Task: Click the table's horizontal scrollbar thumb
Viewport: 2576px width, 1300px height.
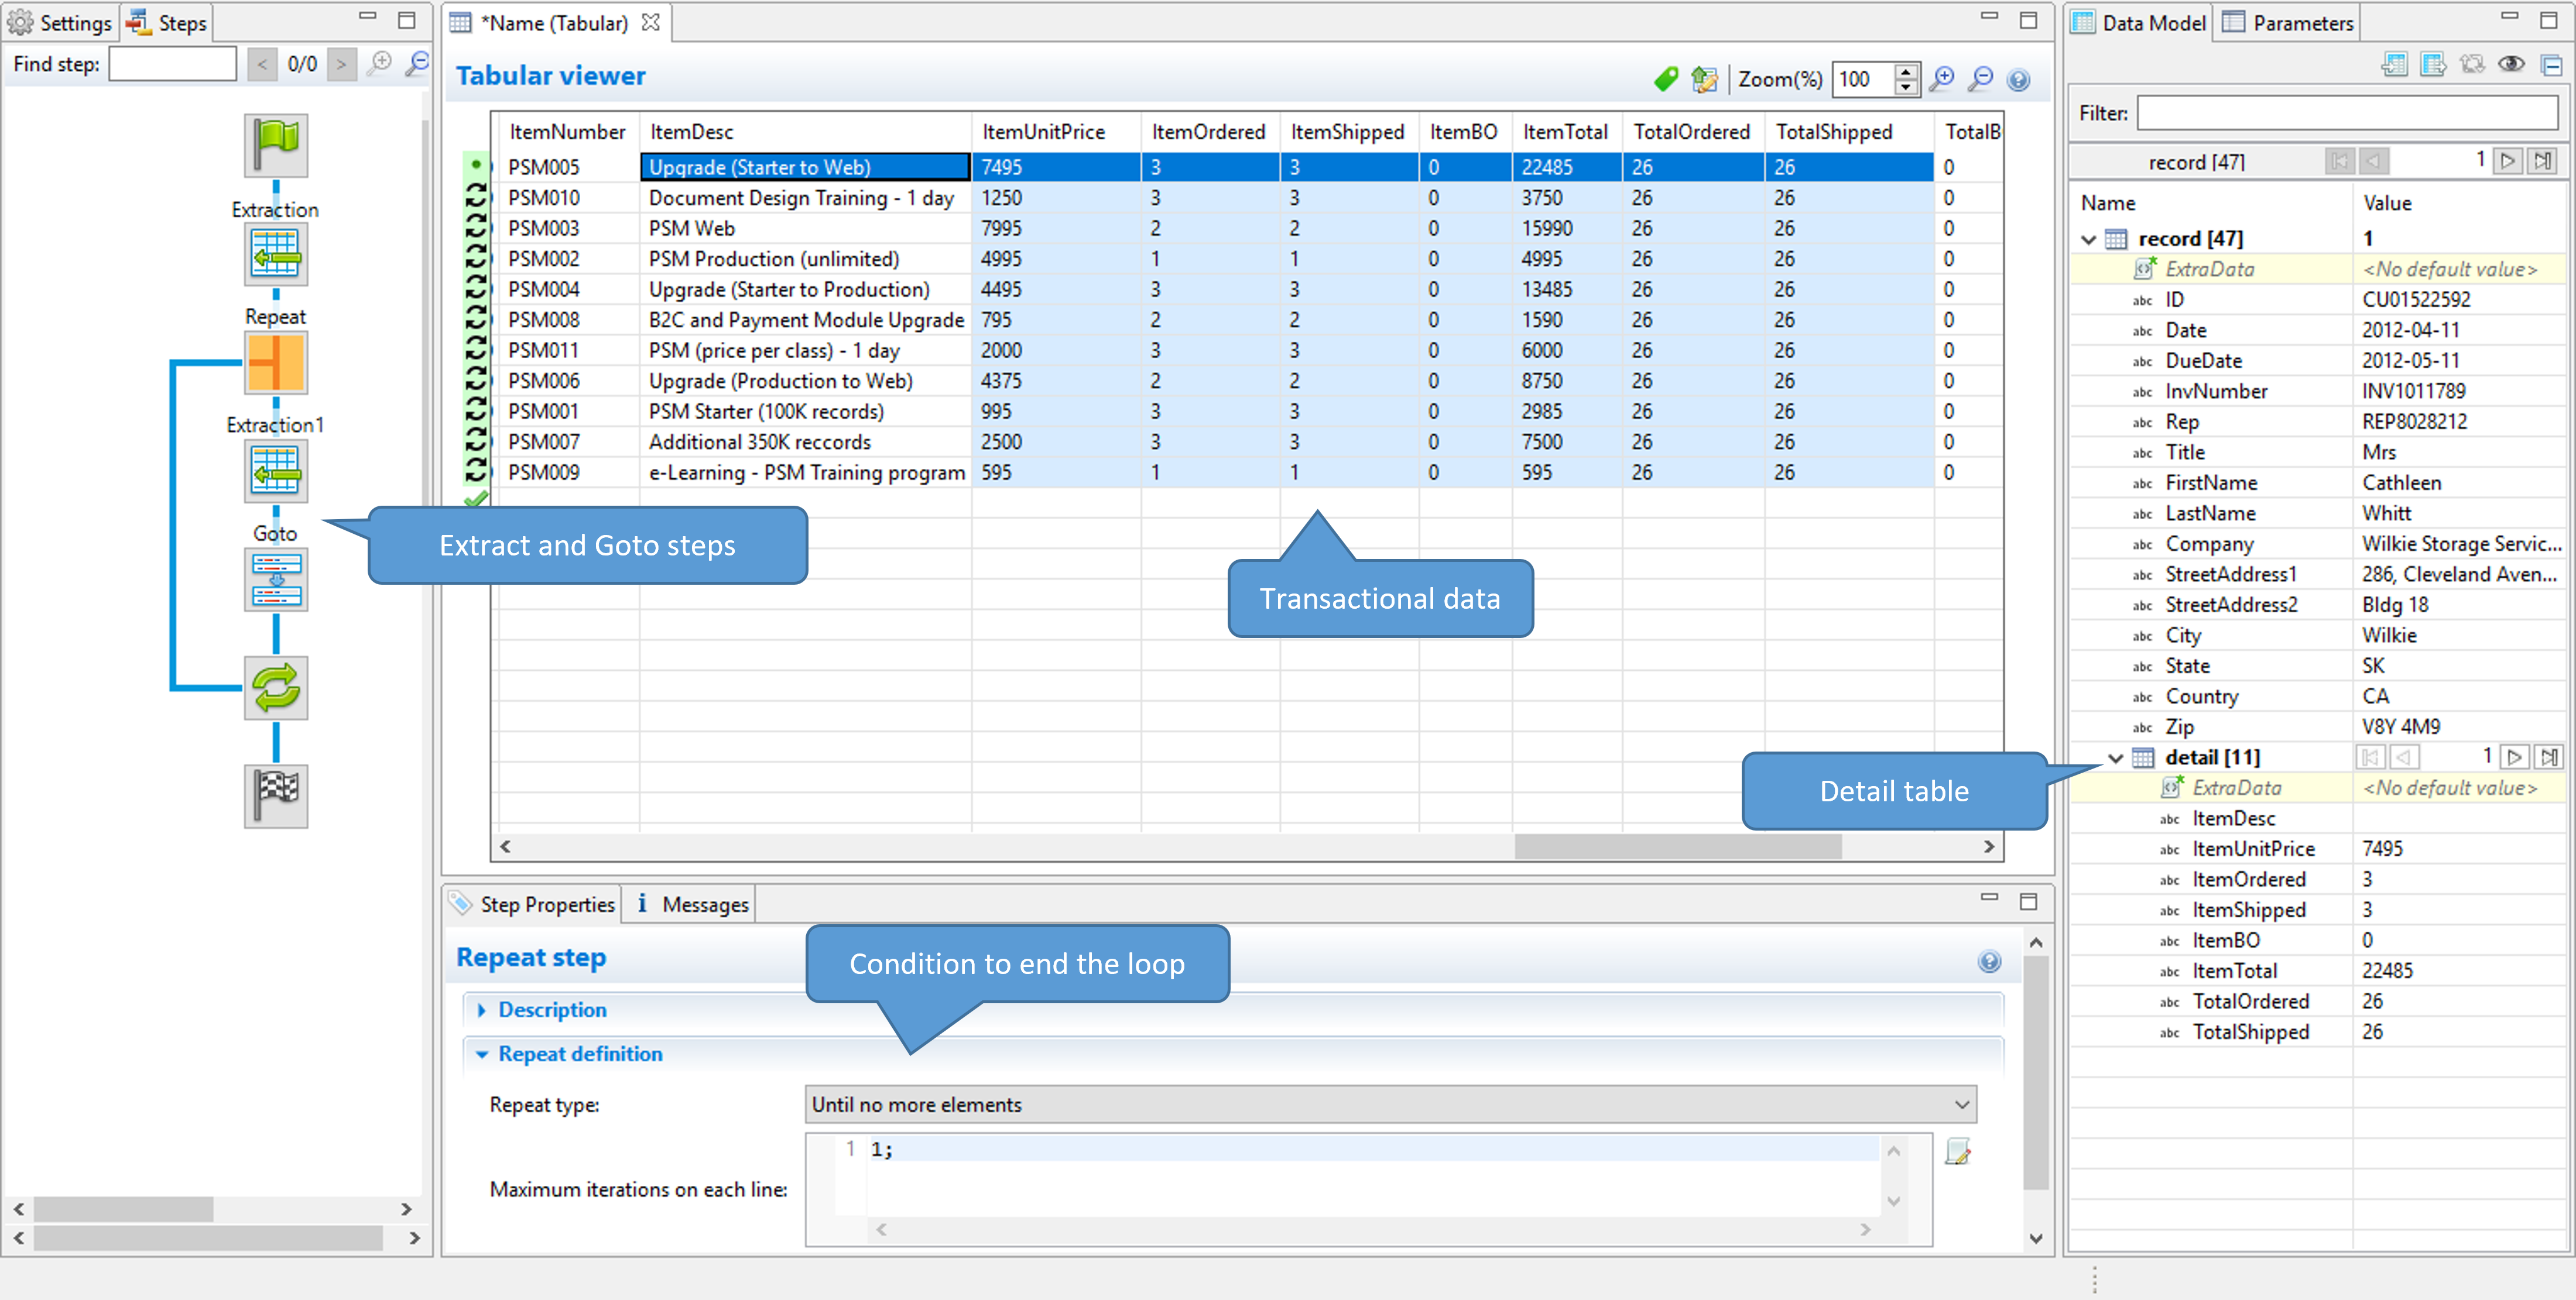Action: [1677, 847]
